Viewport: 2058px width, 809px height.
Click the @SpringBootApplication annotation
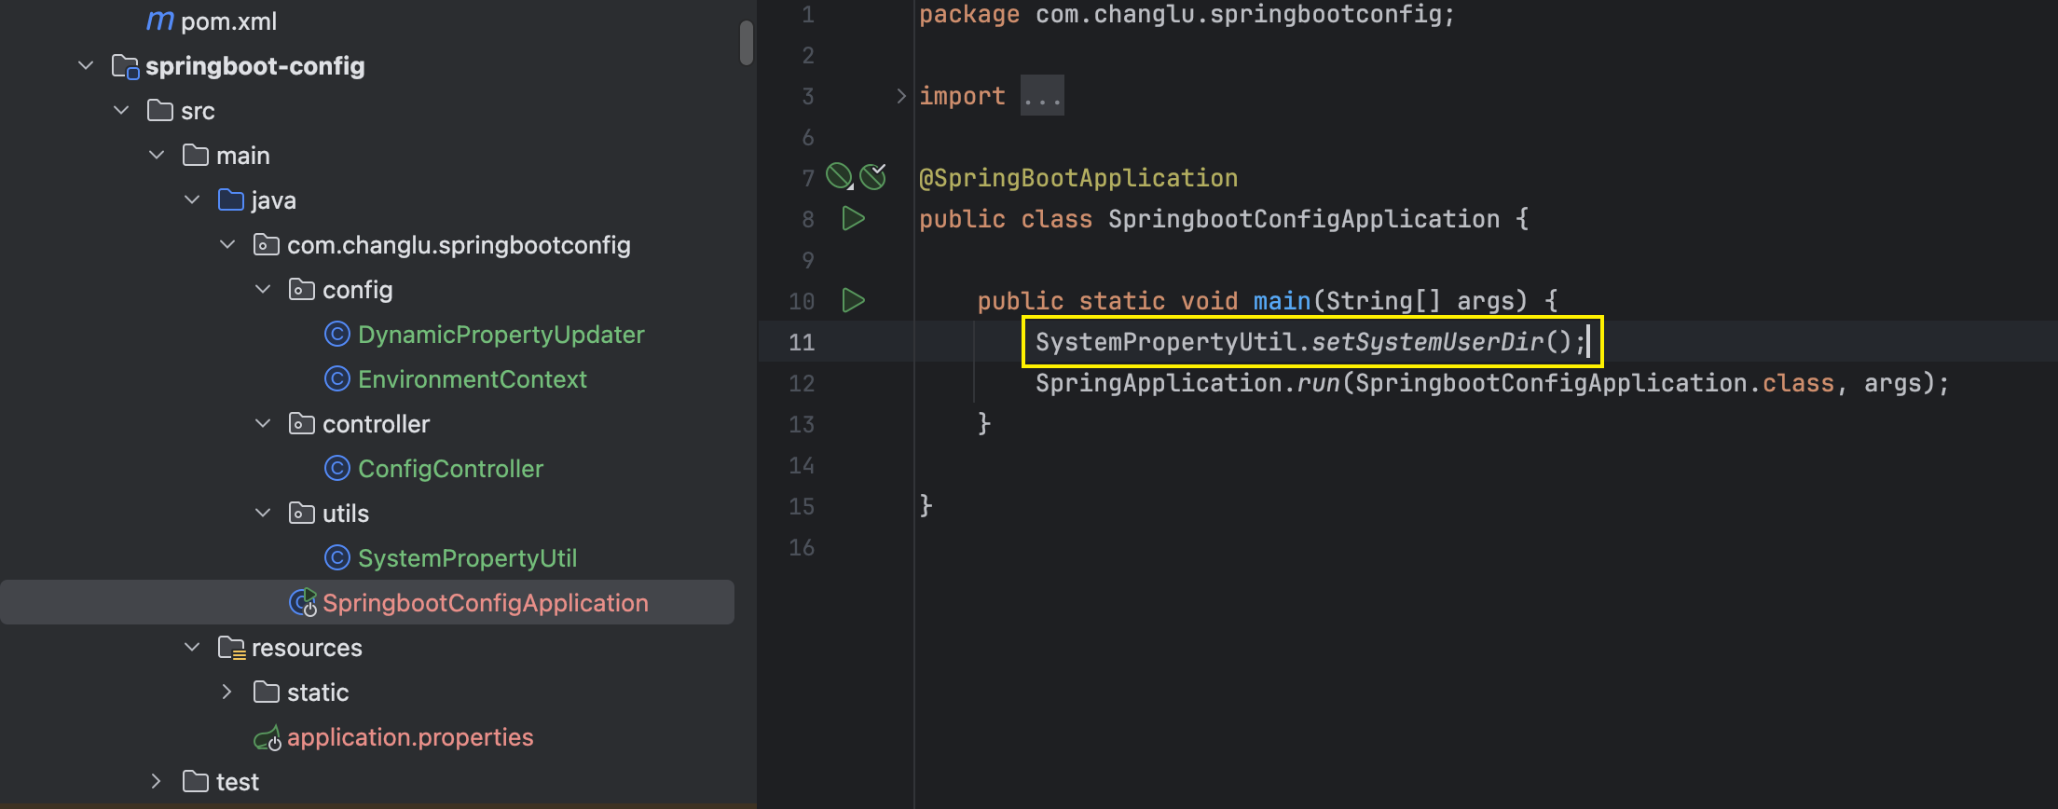[x=1078, y=178]
